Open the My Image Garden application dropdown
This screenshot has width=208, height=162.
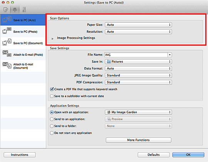pyautogui.click(x=138, y=112)
